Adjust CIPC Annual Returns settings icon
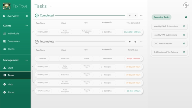The height and width of the screenshot is (108, 192). [x=184, y=43]
